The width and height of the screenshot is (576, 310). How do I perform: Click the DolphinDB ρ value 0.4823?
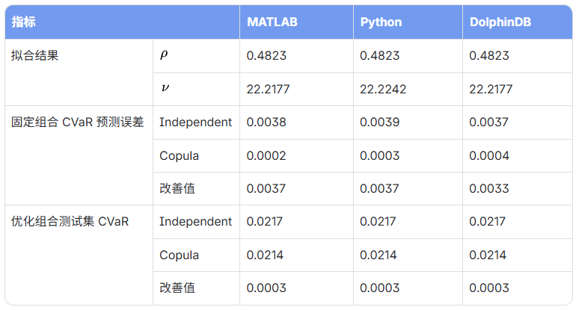pos(489,56)
